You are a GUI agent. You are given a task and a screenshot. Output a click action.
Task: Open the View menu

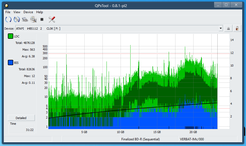point(17,12)
